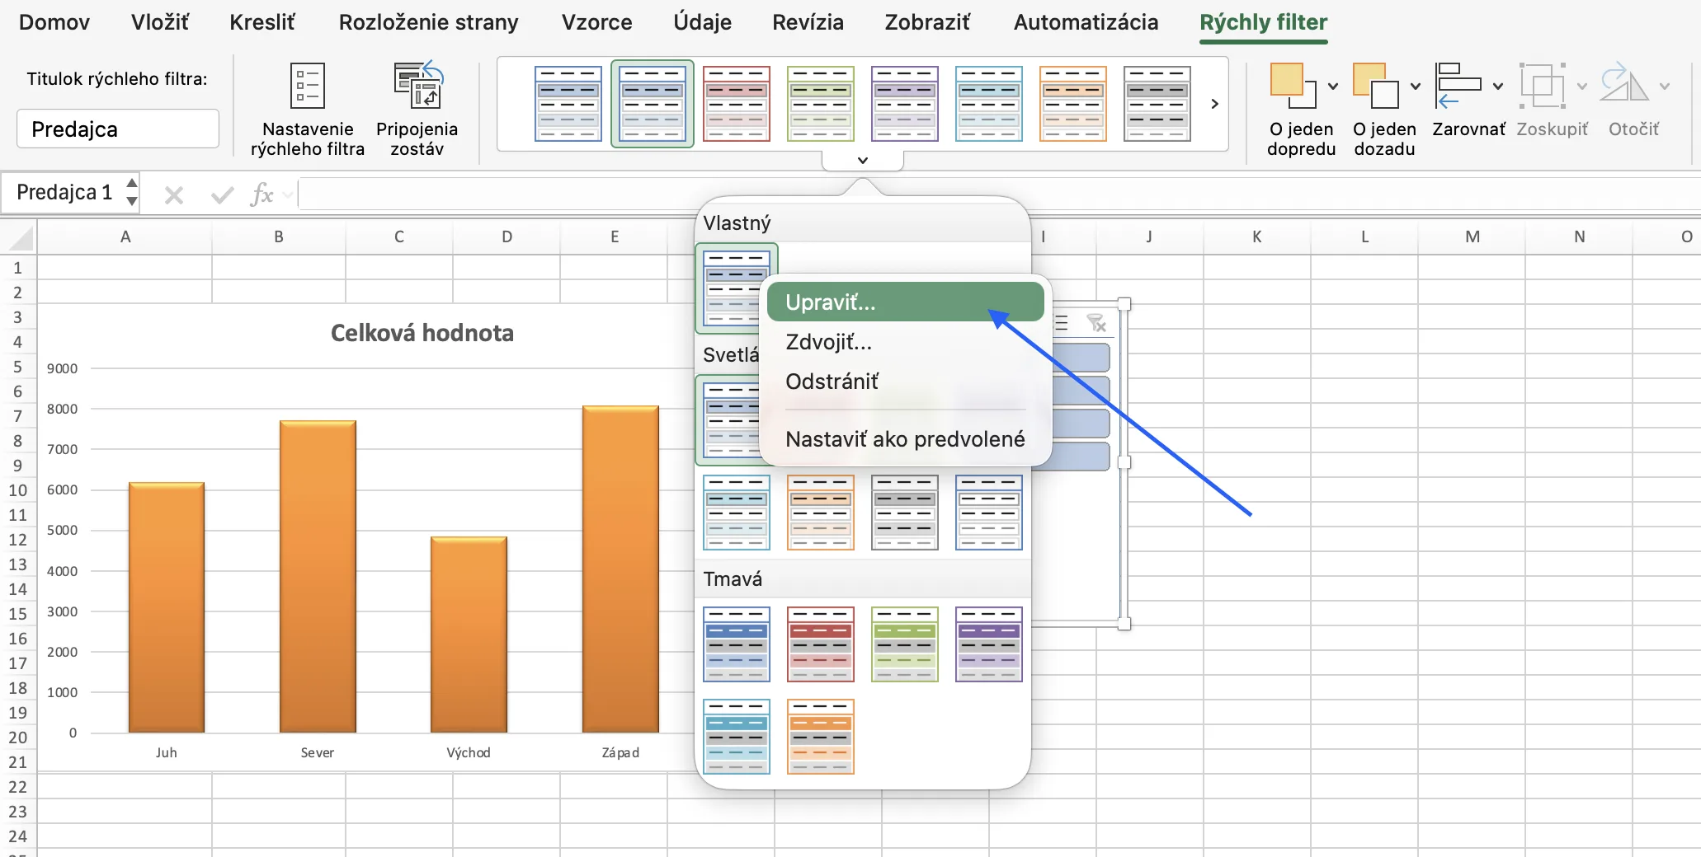Click the fx insert function icon
Viewport: 1701px width, 857px height.
pos(262,194)
